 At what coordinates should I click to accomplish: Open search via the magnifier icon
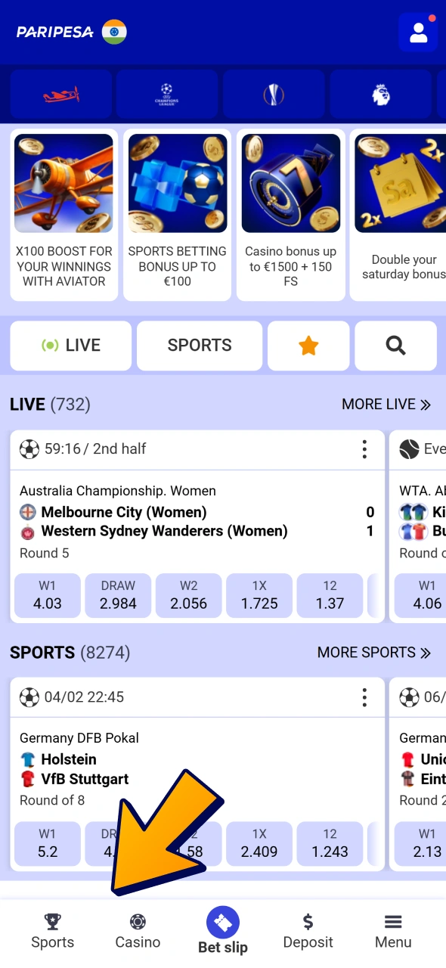[395, 345]
